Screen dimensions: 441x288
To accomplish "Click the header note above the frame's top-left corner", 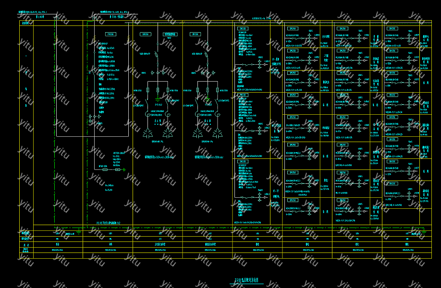I will click(33, 11).
